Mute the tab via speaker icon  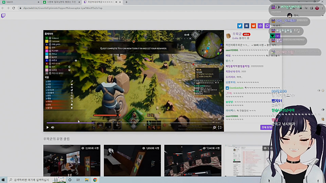click(x=116, y=2)
